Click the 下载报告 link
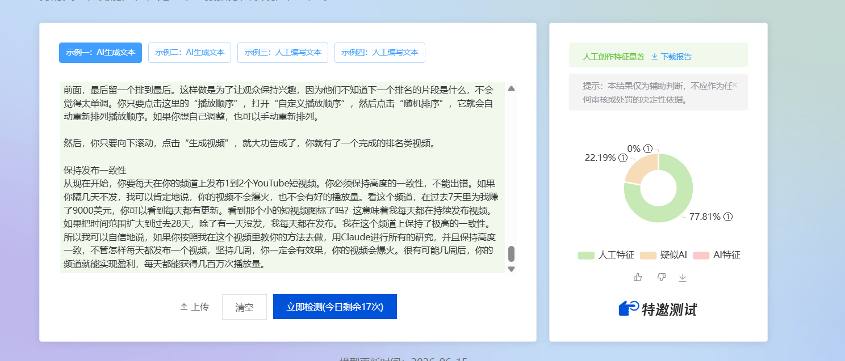This screenshot has height=361, width=845. click(671, 57)
